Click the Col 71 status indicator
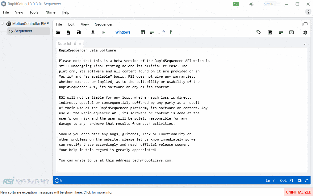The image size is (313, 196). pyautogui.click(x=287, y=181)
